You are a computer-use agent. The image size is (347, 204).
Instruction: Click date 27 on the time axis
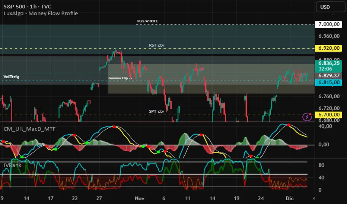click(x=99, y=198)
